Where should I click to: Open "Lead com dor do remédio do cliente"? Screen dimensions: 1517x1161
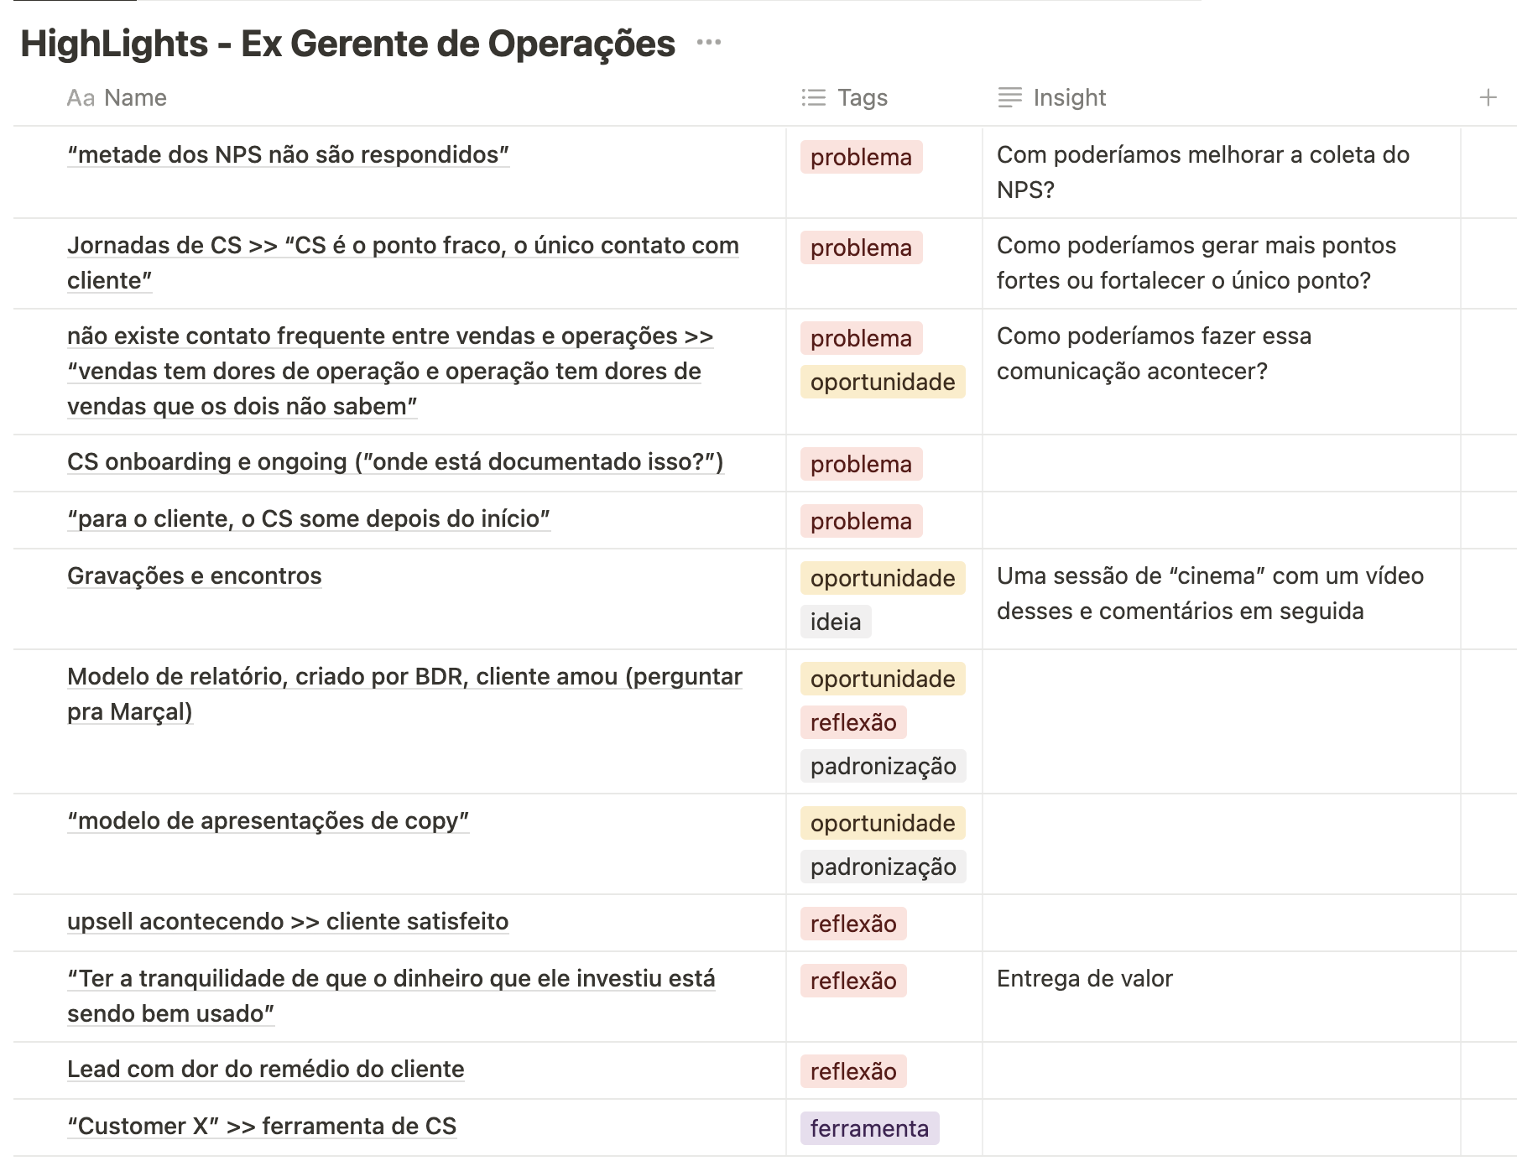[265, 1070]
